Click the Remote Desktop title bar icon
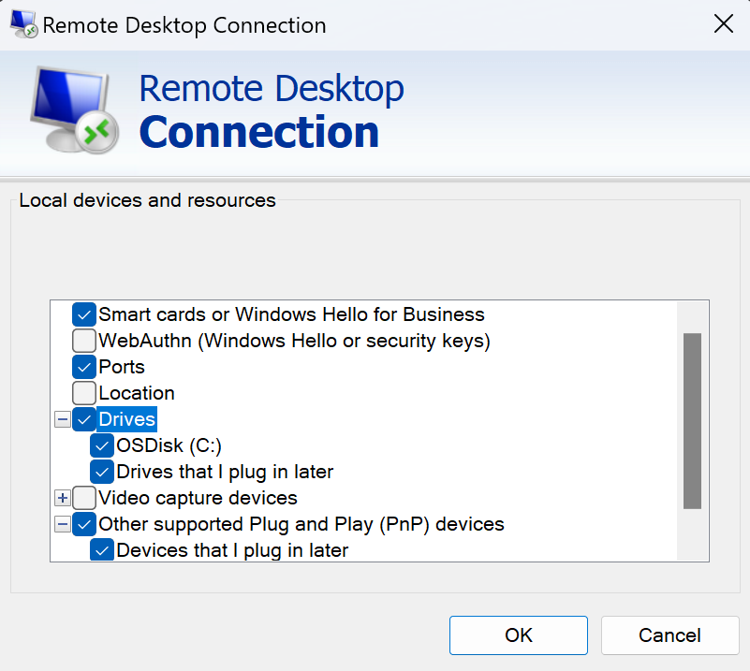750x671 pixels. point(24,24)
